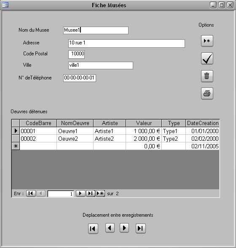Click subform last record navigation button

point(90,193)
